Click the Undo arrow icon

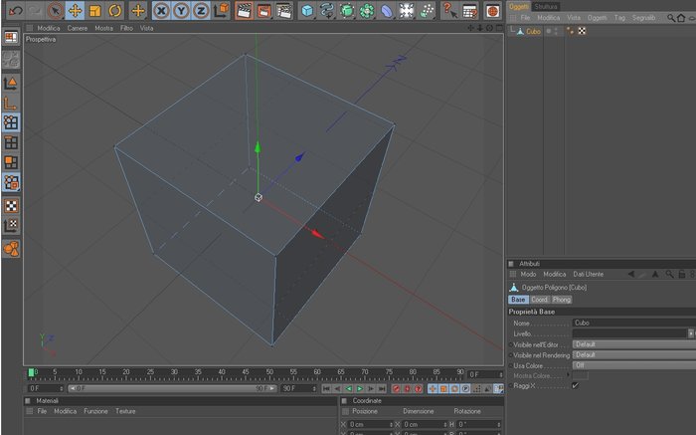(x=16, y=10)
